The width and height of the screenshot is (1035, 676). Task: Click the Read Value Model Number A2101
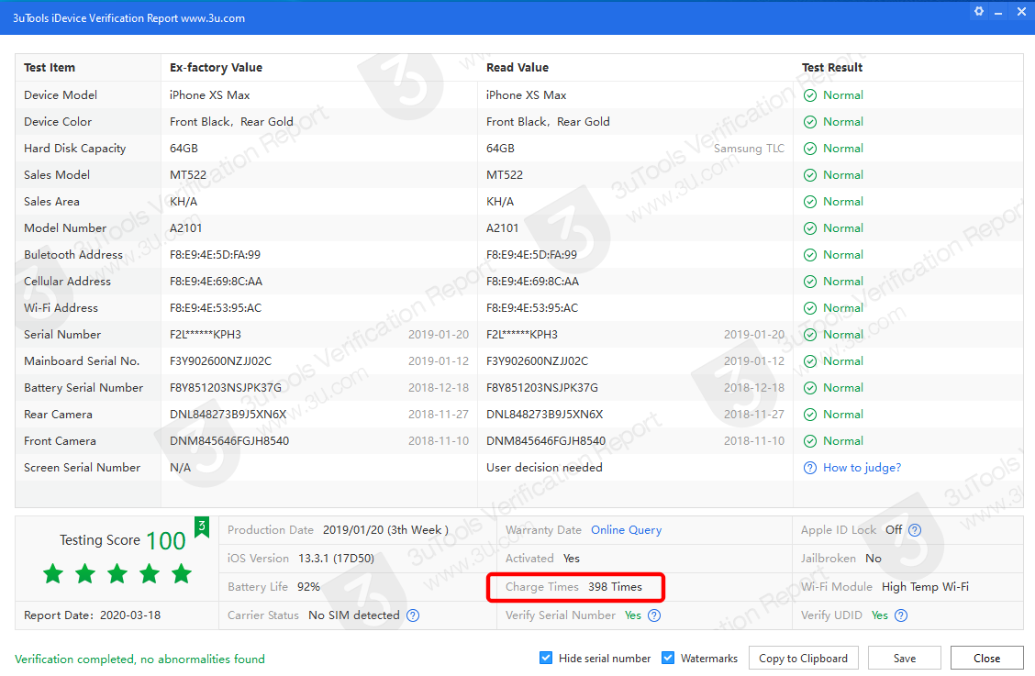(x=502, y=227)
